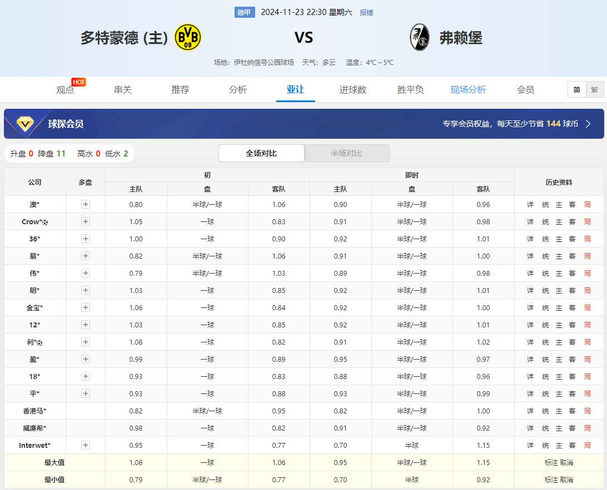Open member benefits via the right chevron
Viewport: 607px width, 490px height.
point(588,124)
